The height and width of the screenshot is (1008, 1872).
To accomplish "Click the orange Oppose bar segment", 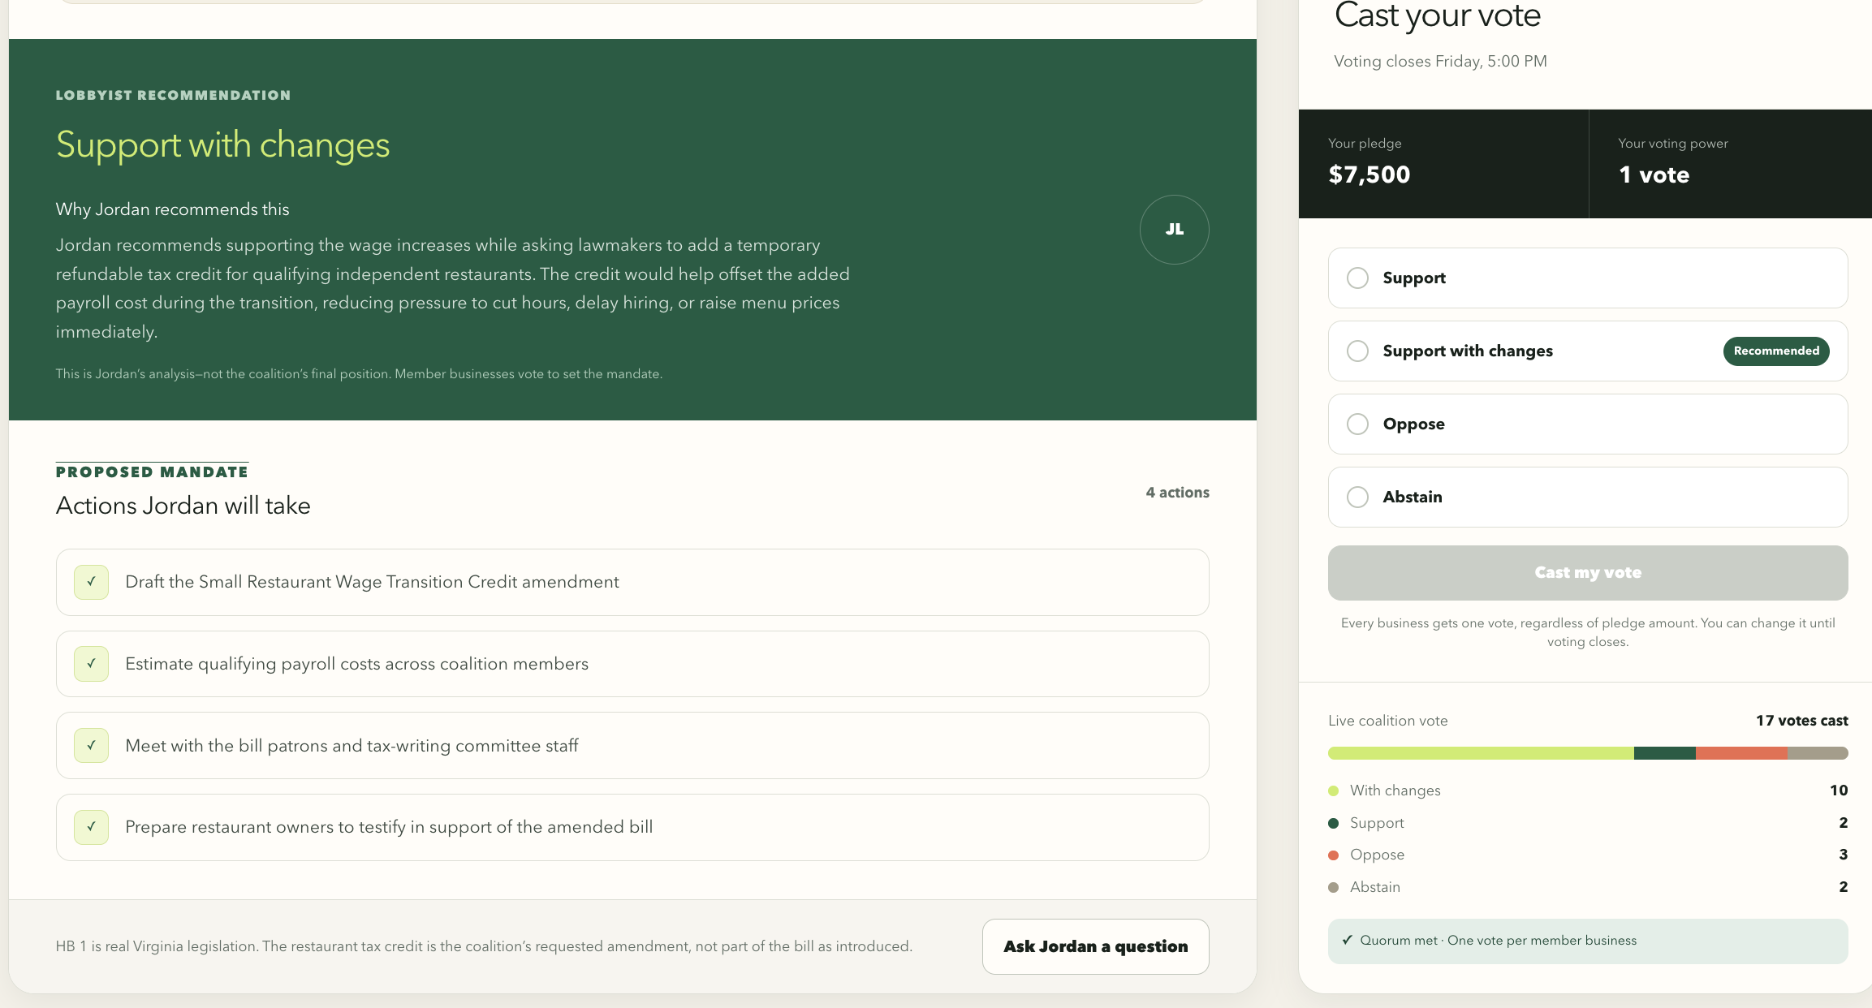I will click(x=1741, y=753).
